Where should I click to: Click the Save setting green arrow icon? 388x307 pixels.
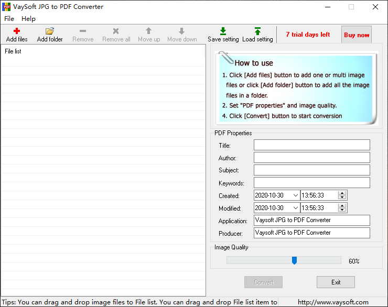pyautogui.click(x=223, y=31)
